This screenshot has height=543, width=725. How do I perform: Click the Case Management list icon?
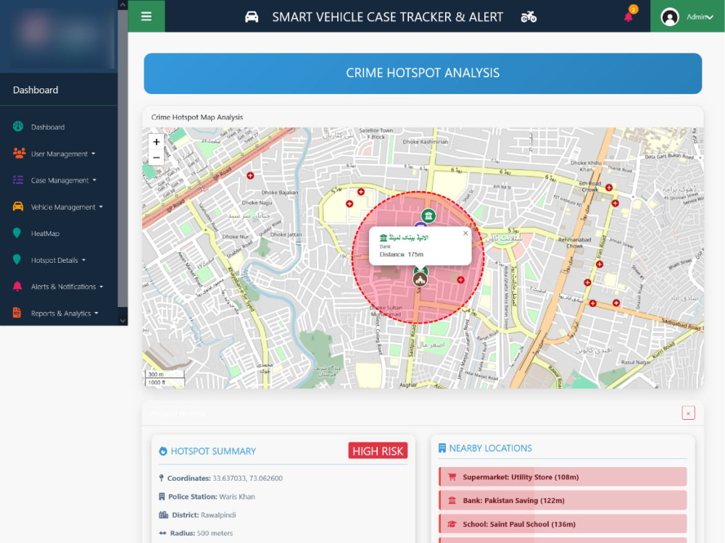pos(18,180)
